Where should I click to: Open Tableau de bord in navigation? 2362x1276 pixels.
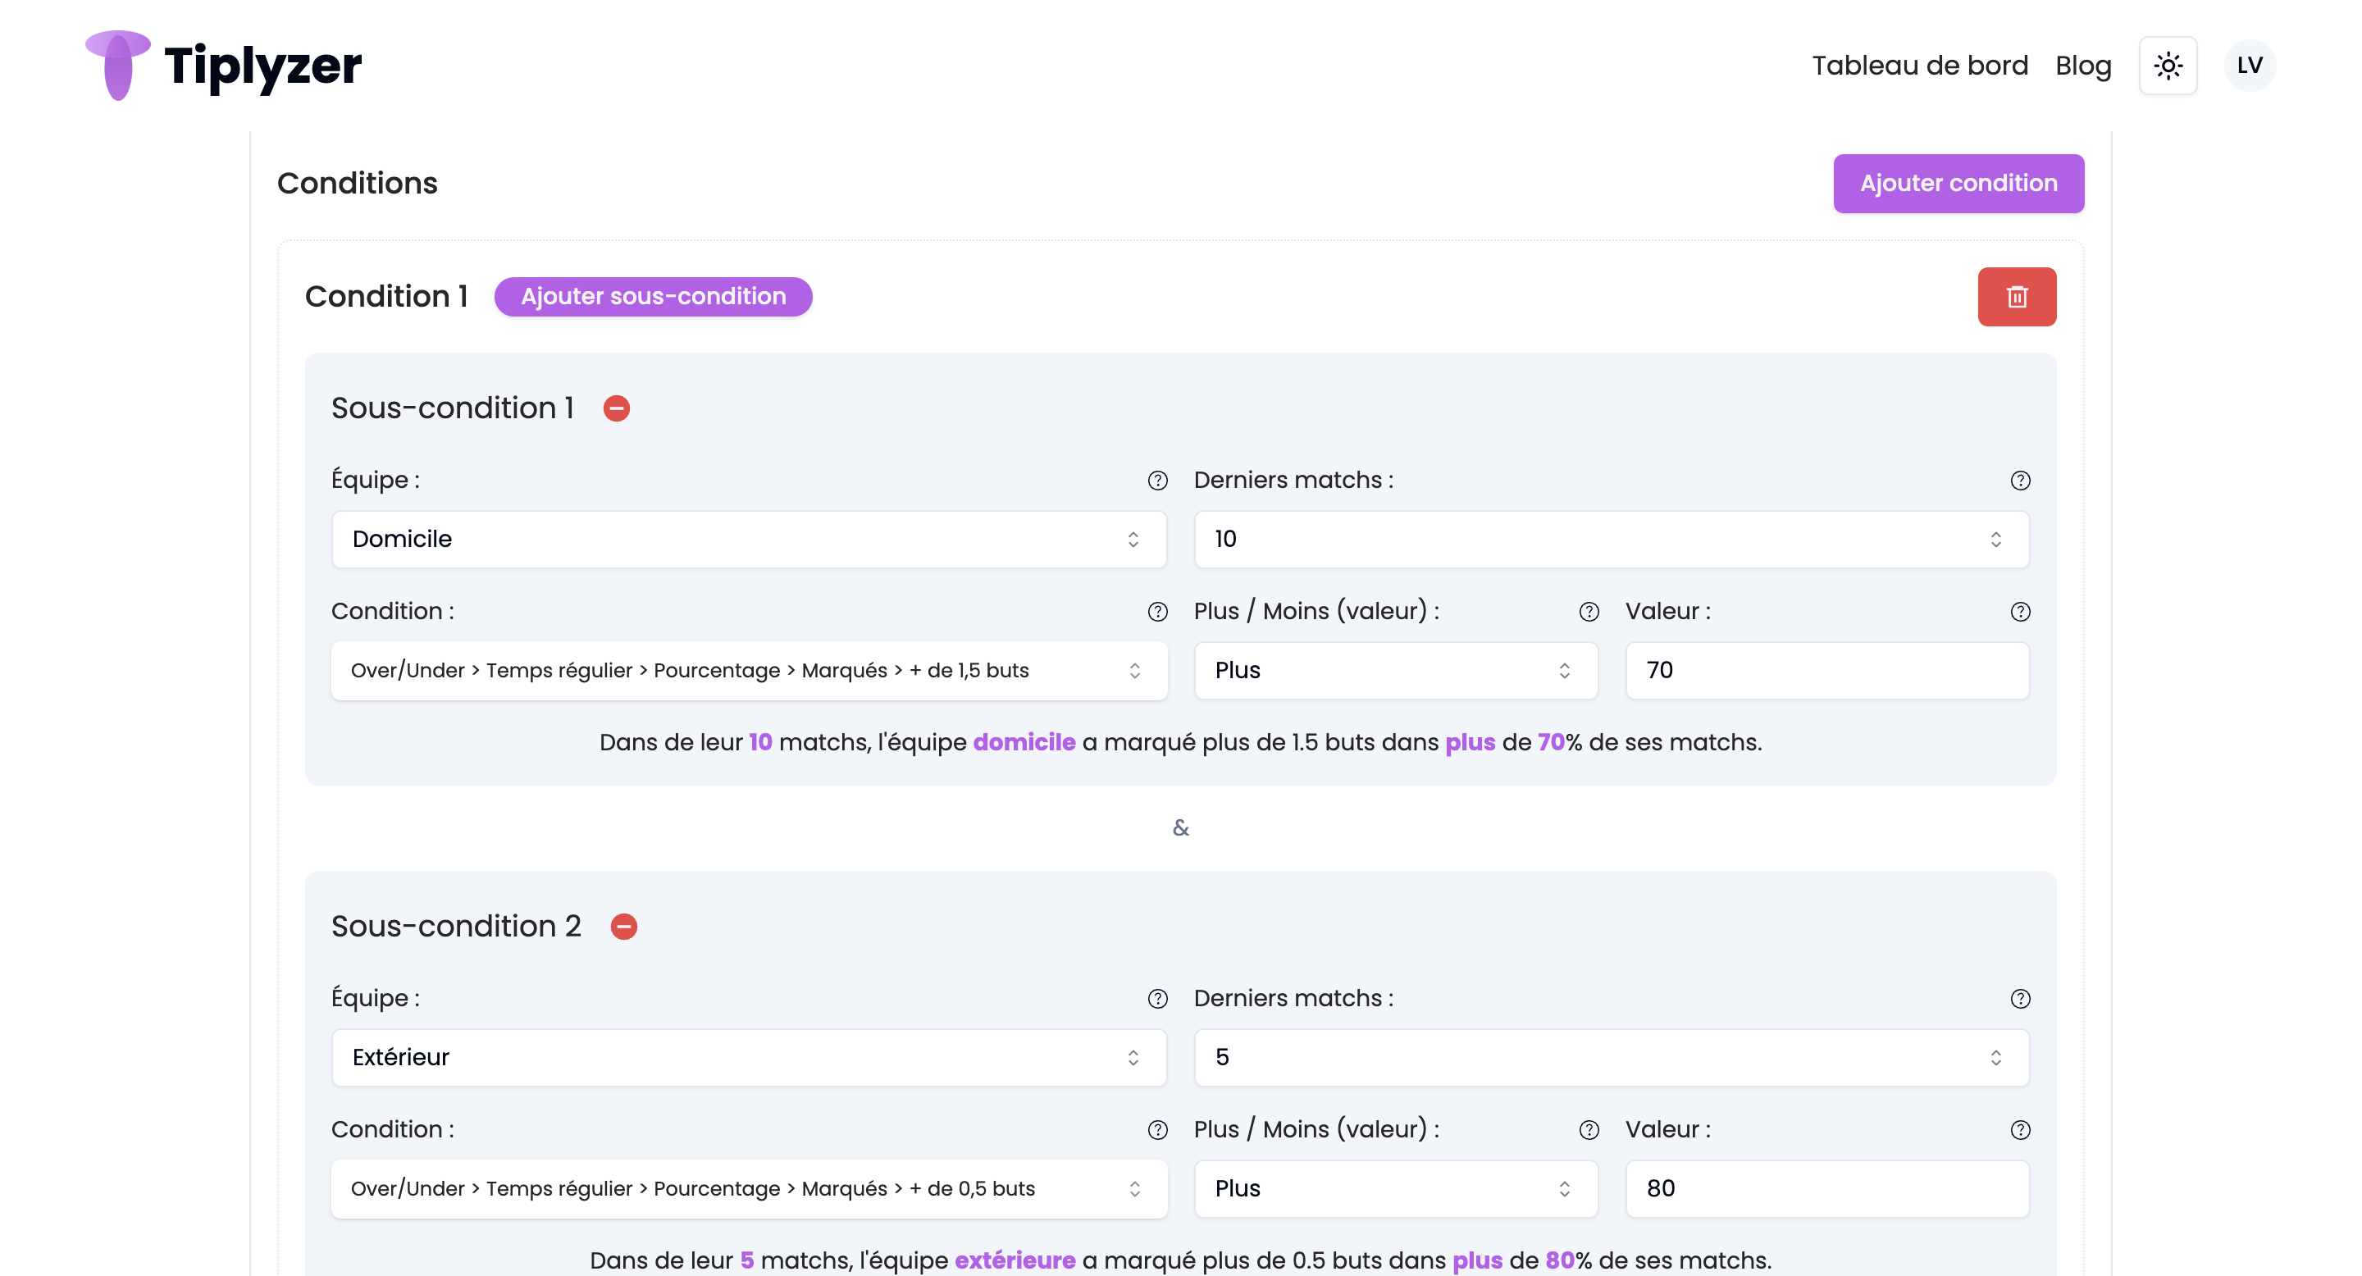click(x=1919, y=66)
